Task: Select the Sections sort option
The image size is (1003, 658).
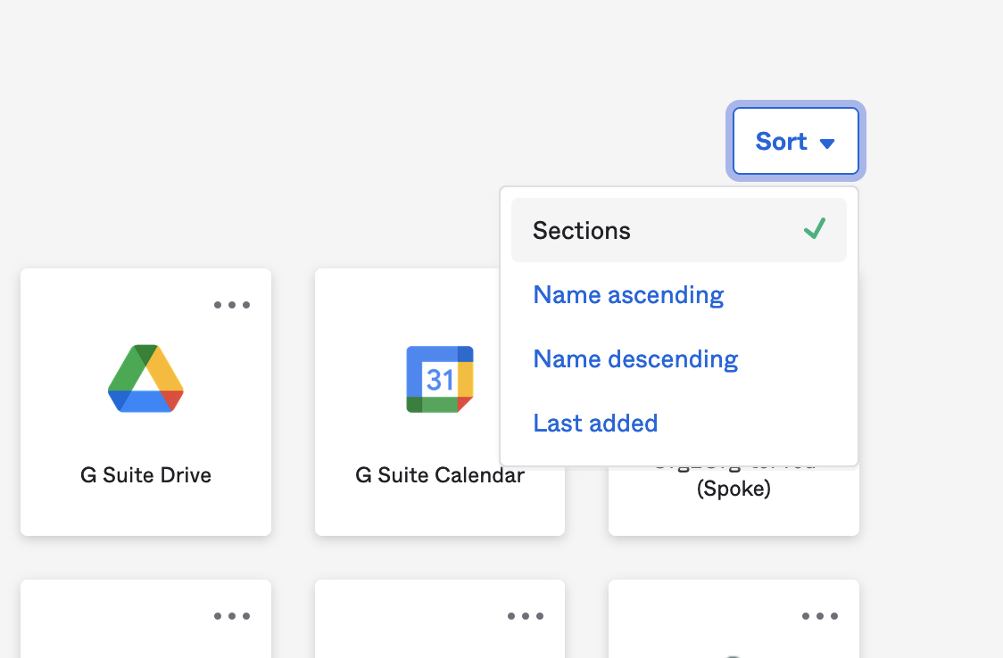Action: tap(582, 231)
